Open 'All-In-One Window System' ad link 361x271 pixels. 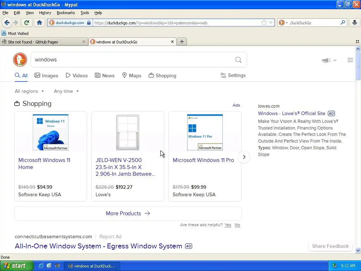99,246
